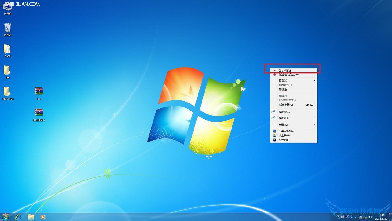The width and height of the screenshot is (392, 221).
Task: Select the B350 folder on desktop
Action: pyautogui.click(x=7, y=50)
